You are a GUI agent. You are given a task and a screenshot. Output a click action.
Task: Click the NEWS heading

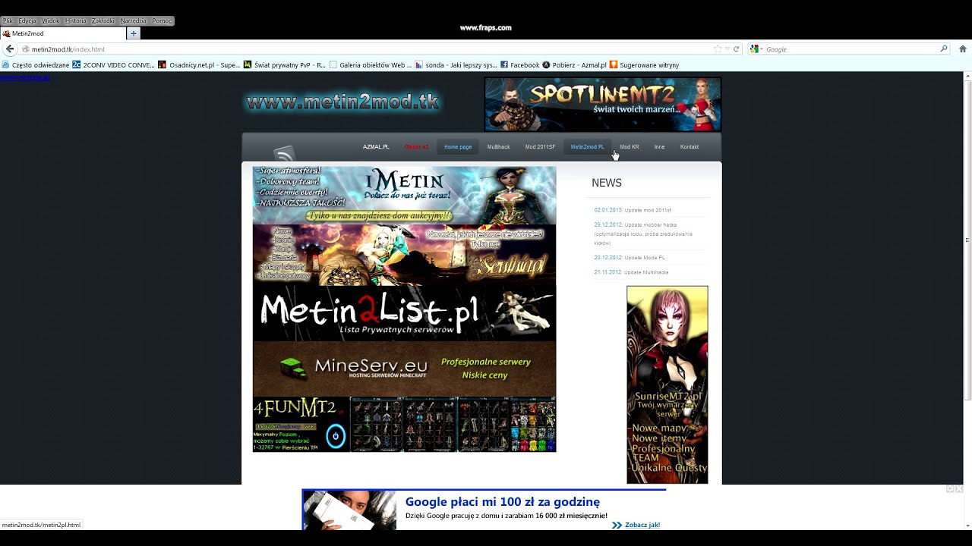pos(607,183)
